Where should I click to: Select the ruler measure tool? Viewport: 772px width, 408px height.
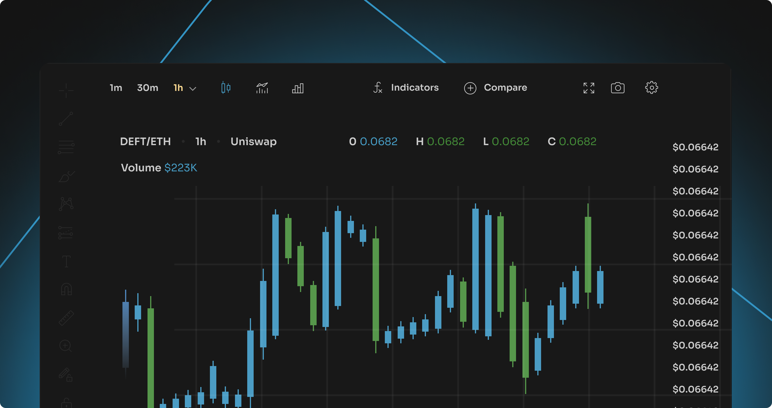66,318
